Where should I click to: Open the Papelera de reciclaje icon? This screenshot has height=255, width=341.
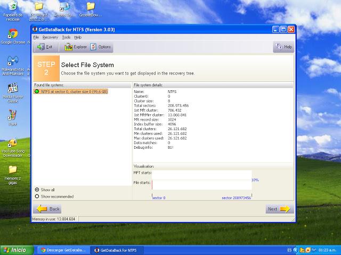(12, 7)
